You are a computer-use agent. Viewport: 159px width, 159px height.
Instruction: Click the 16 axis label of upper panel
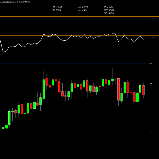153,19
